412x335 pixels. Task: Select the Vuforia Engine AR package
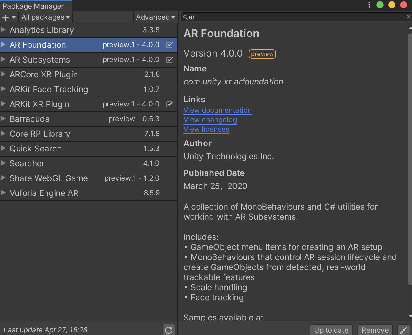tap(88, 193)
